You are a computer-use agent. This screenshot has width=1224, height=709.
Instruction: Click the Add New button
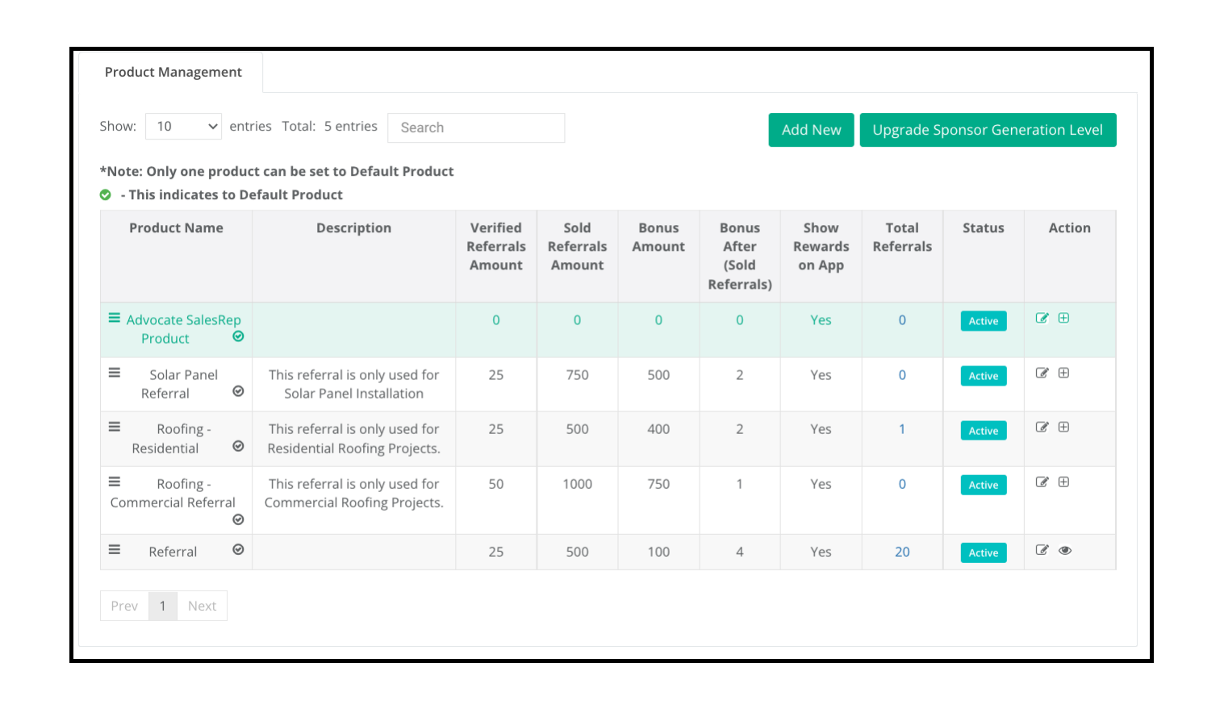[811, 130]
